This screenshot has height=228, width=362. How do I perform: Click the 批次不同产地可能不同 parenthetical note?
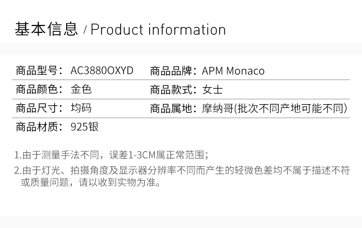click(291, 108)
